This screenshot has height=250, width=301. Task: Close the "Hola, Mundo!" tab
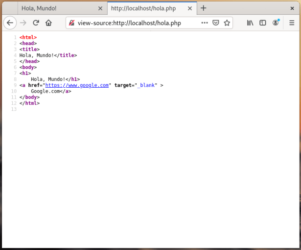pos(100,8)
